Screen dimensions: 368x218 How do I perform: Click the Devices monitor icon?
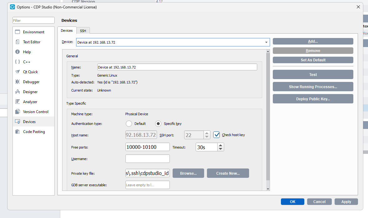click(17, 121)
